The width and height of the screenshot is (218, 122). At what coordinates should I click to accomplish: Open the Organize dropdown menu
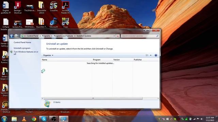(48, 55)
